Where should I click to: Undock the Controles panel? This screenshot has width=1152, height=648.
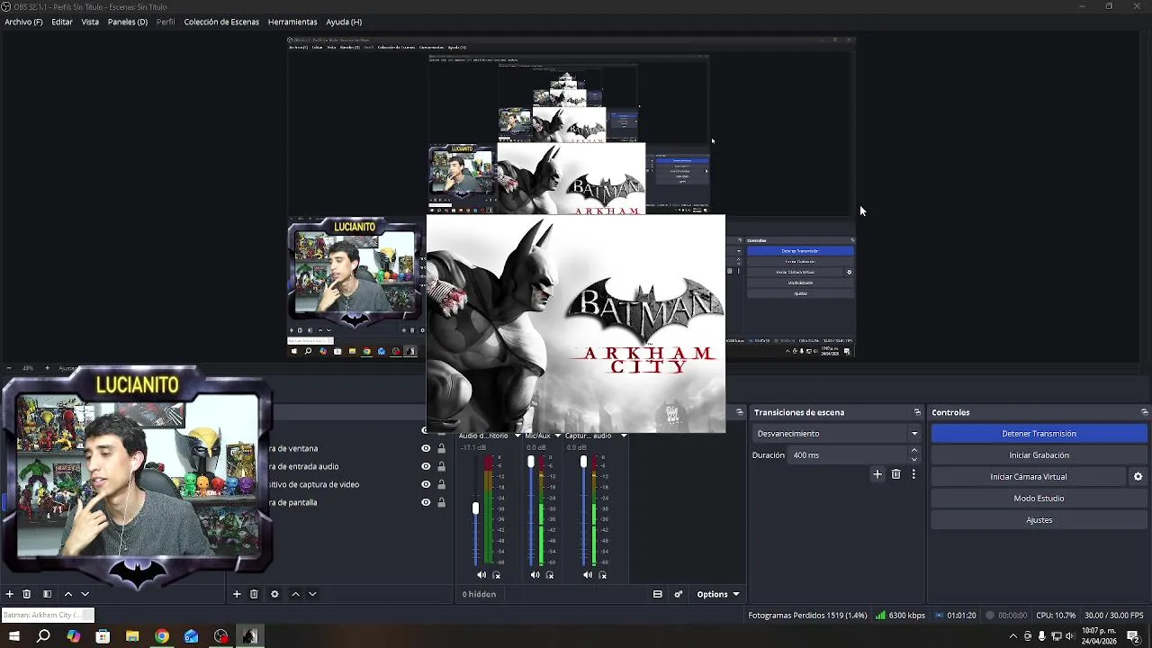(1144, 412)
